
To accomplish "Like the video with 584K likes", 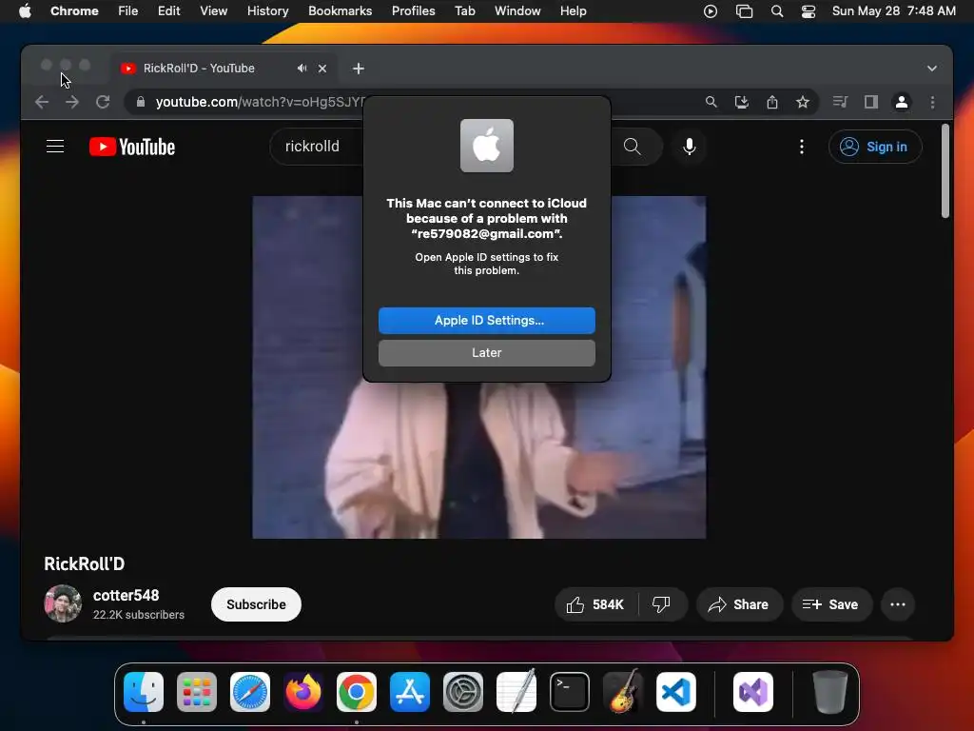I will (x=595, y=604).
